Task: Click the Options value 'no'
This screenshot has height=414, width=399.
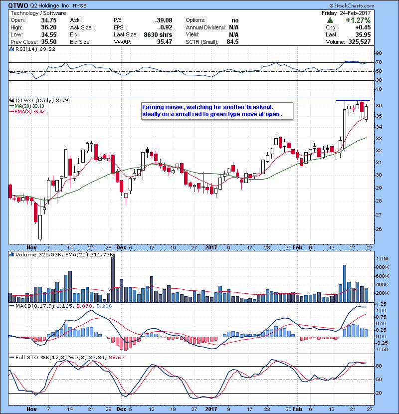Action: [235, 20]
